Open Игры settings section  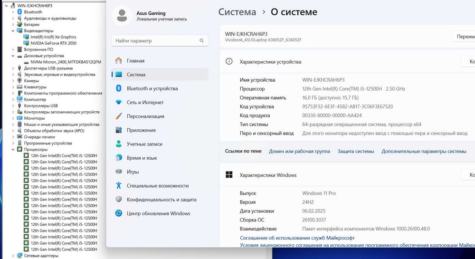click(x=160, y=172)
